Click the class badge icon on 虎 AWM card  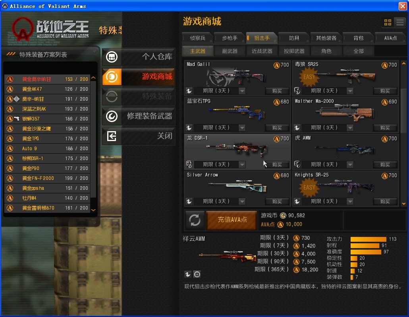tap(297, 164)
